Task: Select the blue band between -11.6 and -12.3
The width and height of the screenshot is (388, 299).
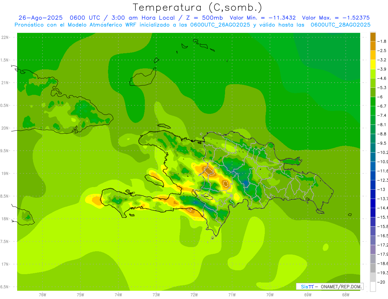Action: tap(373, 176)
